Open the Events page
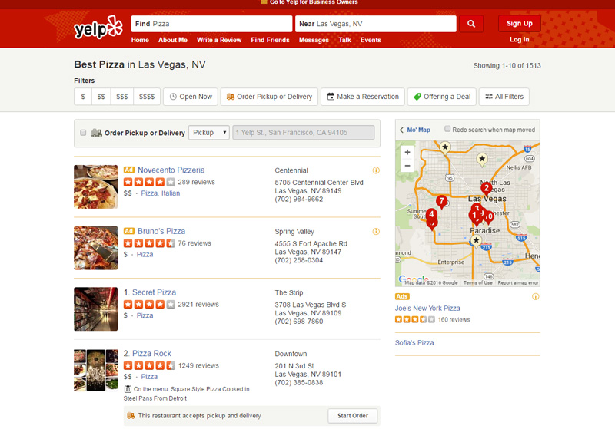This screenshot has height=429, width=615. pyautogui.click(x=371, y=40)
